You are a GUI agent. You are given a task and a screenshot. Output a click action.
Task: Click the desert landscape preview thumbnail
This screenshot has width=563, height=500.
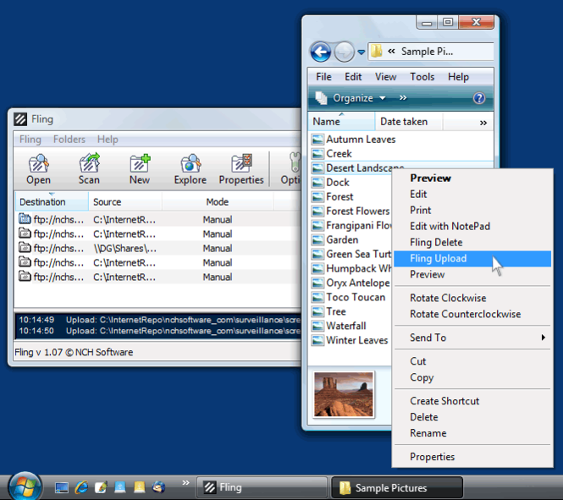pyautogui.click(x=344, y=394)
